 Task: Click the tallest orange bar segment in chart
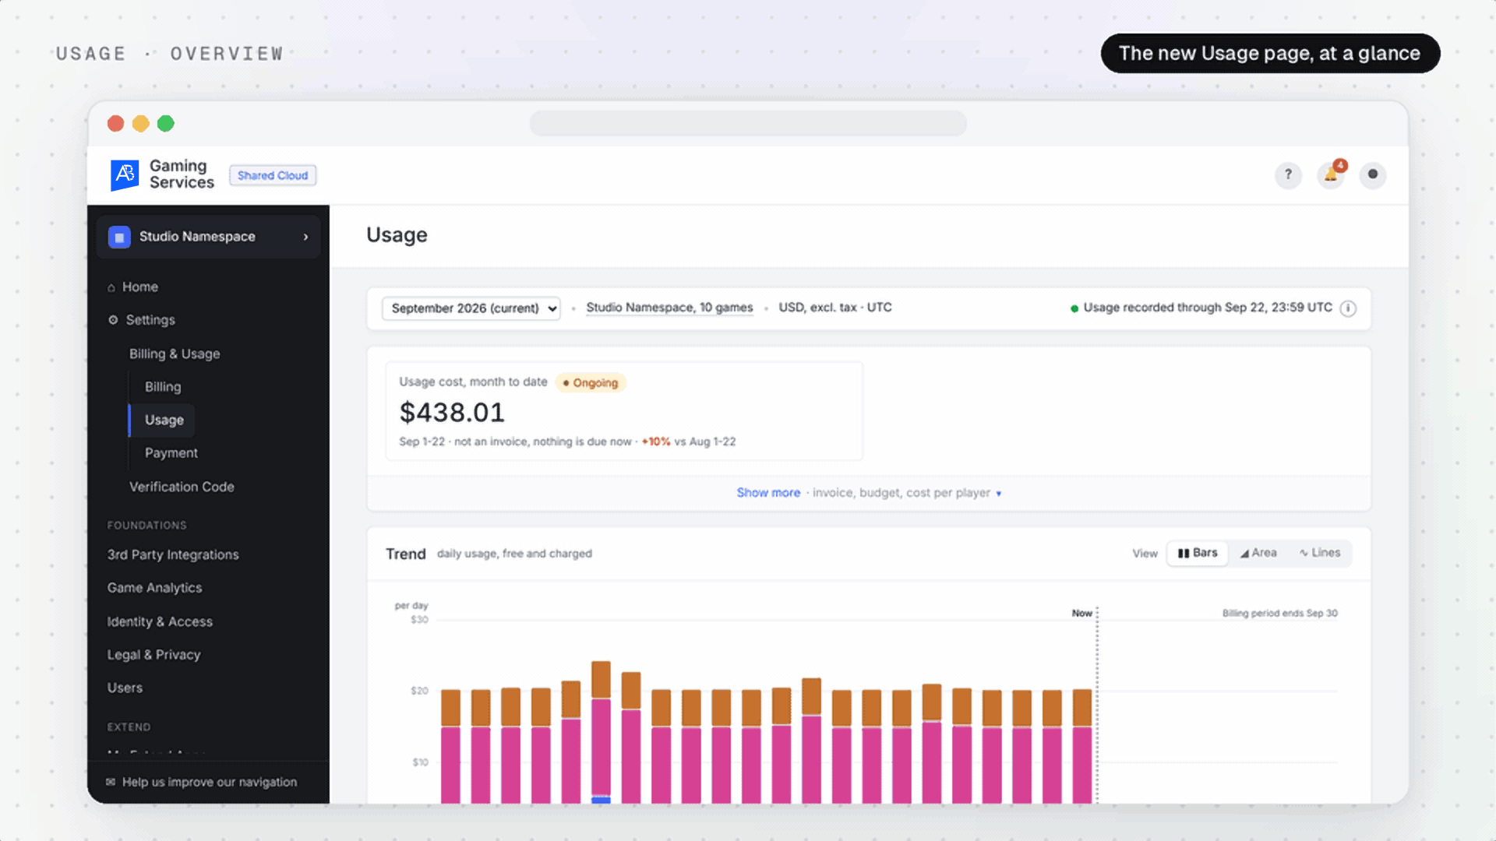pyautogui.click(x=601, y=680)
